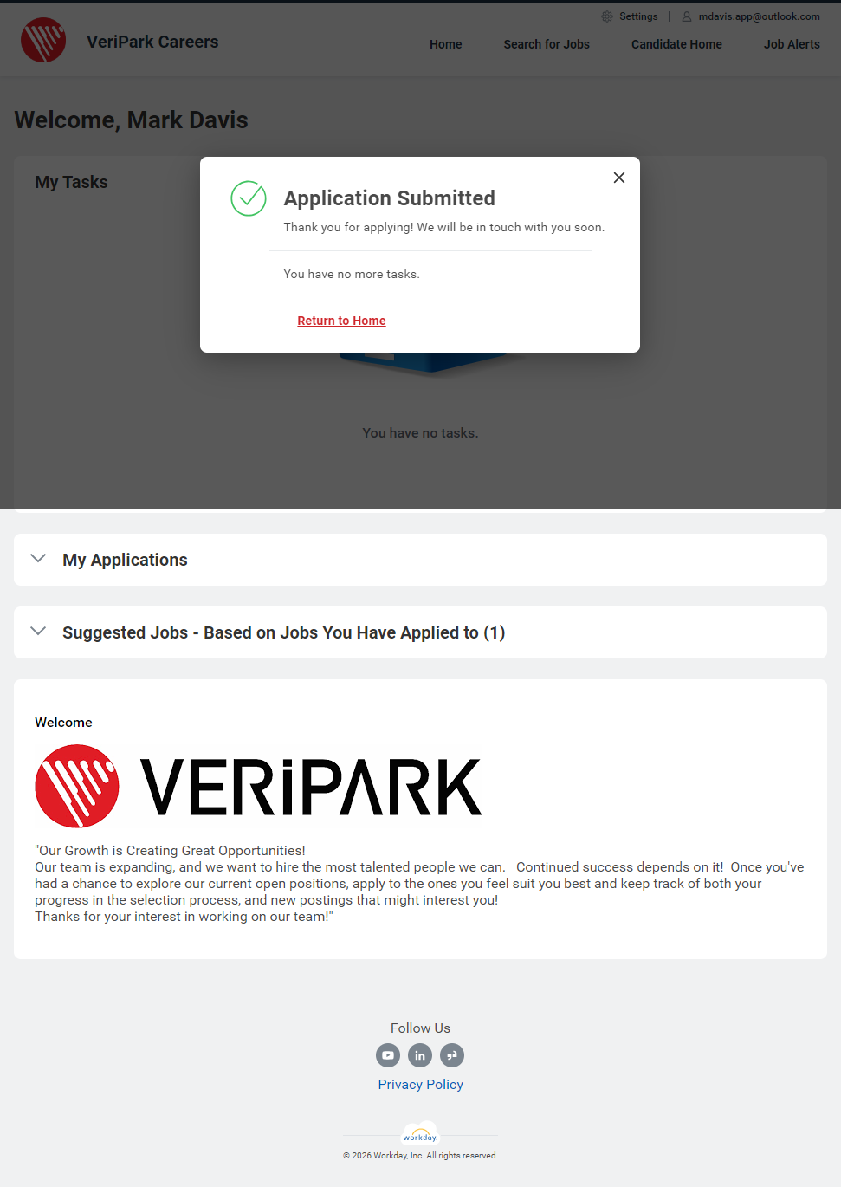The image size is (841, 1187).
Task: Click the Return to Home link
Action: click(341, 321)
